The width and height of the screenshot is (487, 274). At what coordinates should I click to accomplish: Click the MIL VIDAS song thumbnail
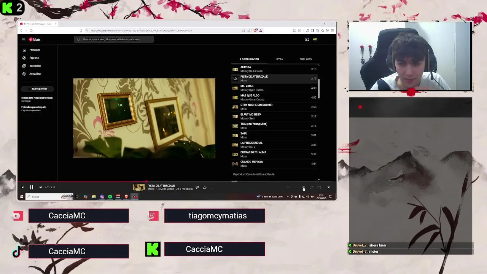pos(235,88)
